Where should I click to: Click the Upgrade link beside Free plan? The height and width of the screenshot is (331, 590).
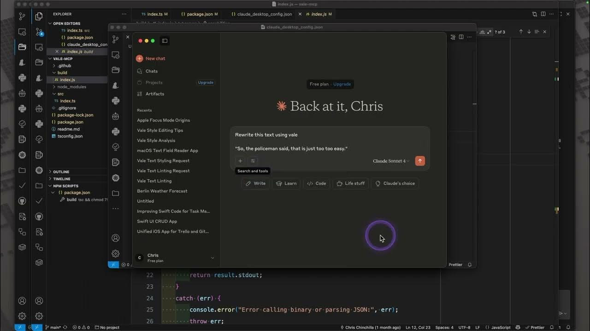click(342, 84)
